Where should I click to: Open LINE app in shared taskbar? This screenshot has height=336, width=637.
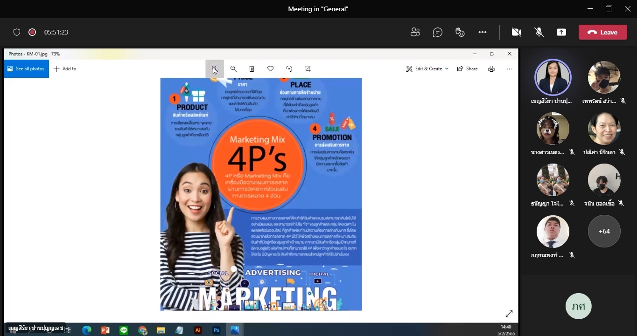(124, 330)
